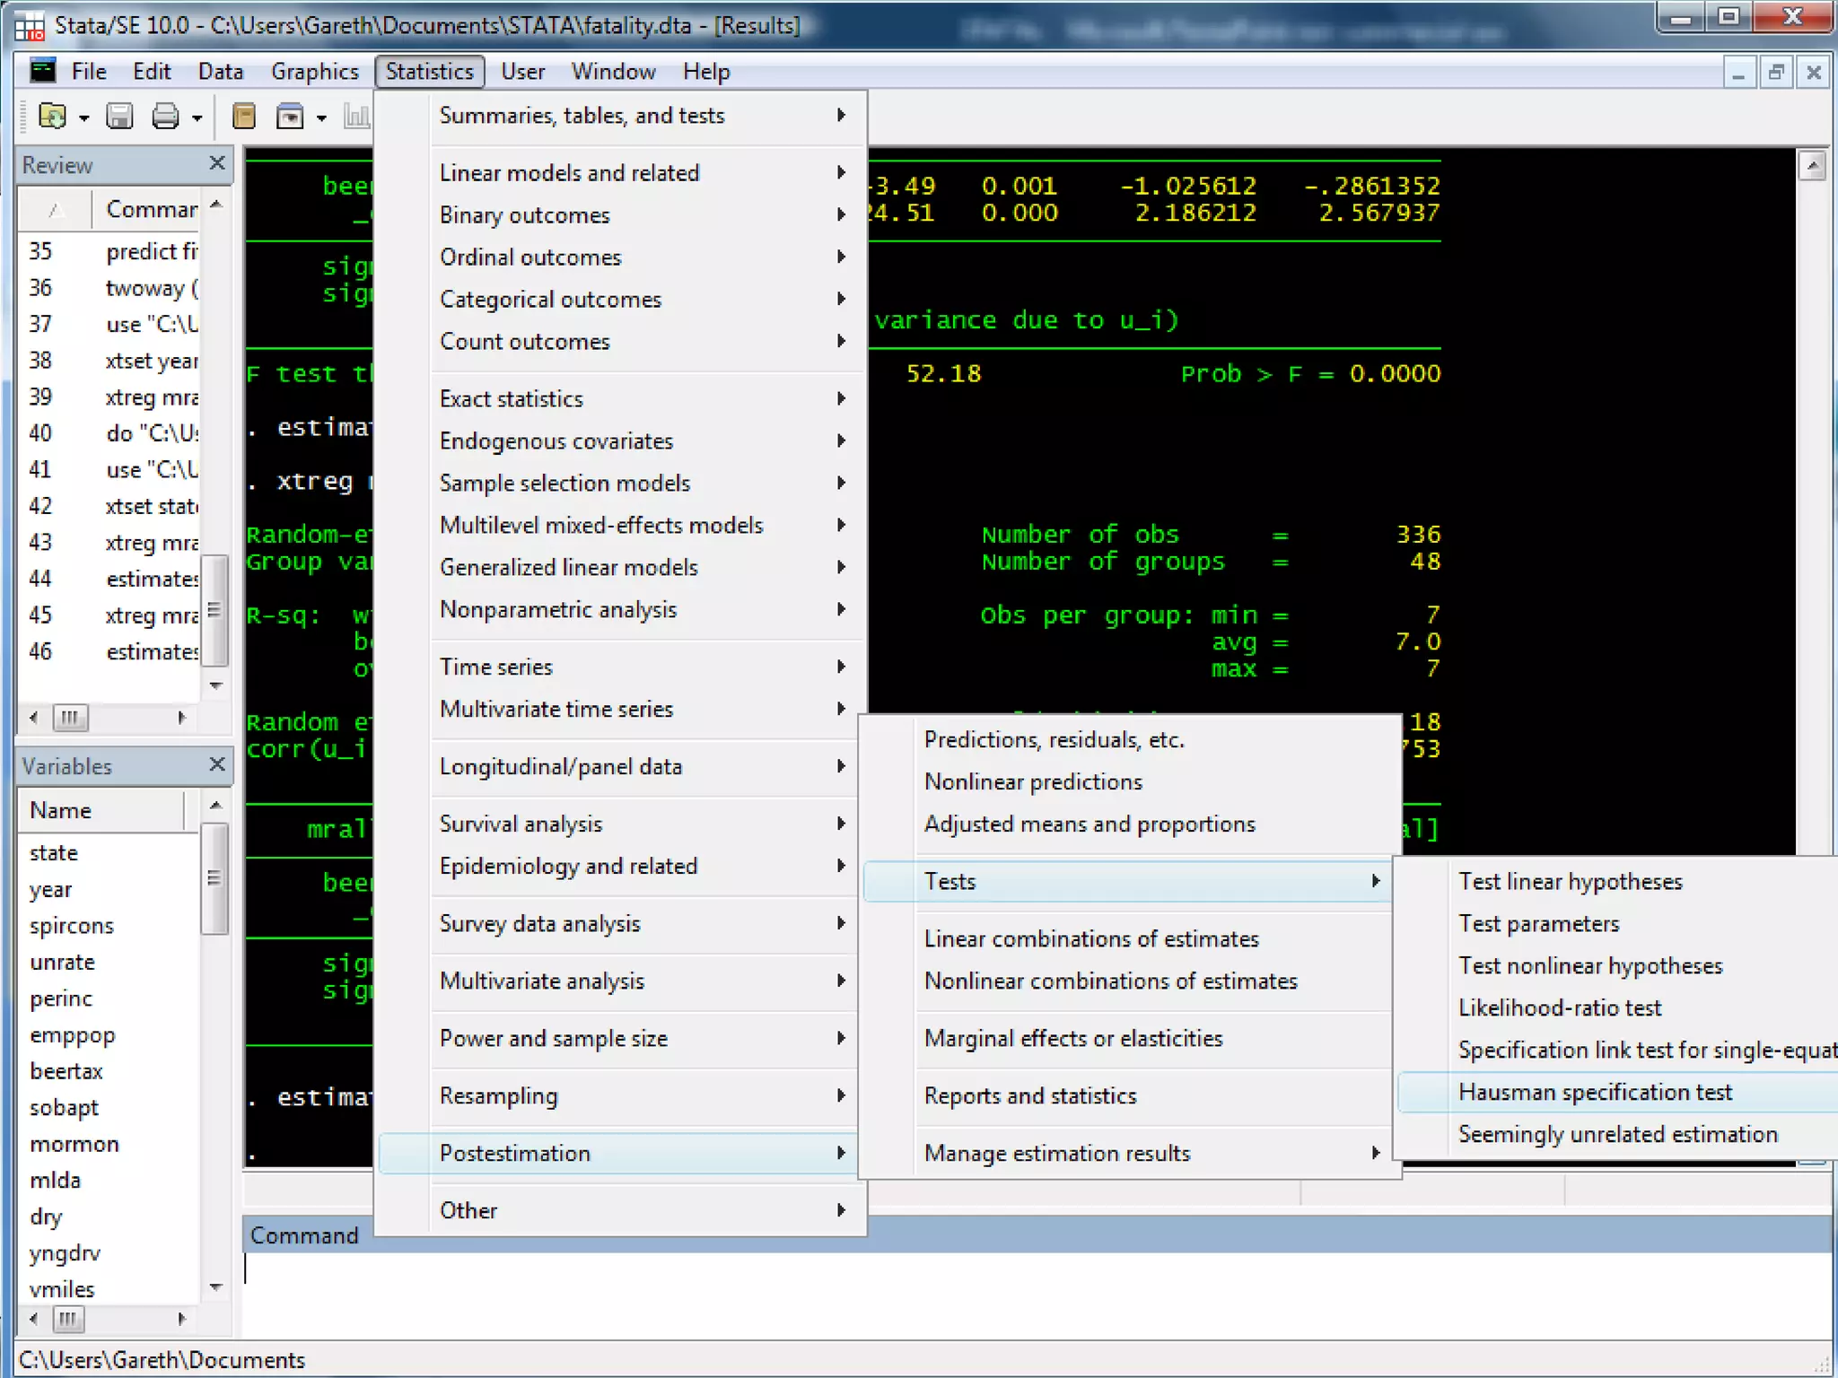The height and width of the screenshot is (1378, 1838).
Task: Close the Variables panel with its X
Action: click(x=216, y=764)
